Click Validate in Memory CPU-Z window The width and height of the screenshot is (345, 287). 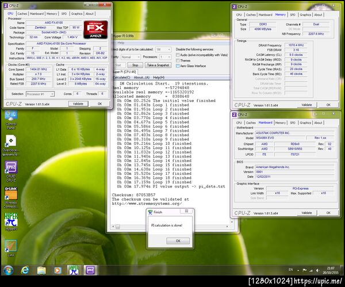click(306, 105)
